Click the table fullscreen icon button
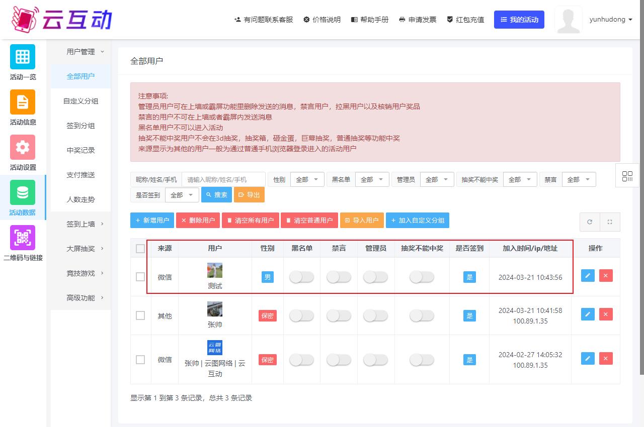Viewport: 644px width, 427px height. tap(610, 222)
